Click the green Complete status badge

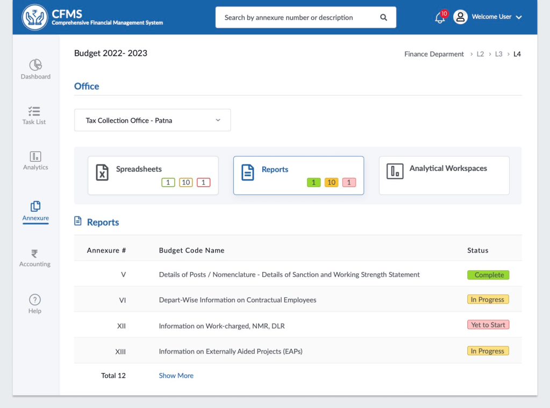click(x=488, y=275)
